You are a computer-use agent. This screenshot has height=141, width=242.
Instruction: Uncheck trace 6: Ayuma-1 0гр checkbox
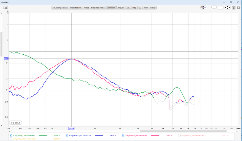[67, 135]
